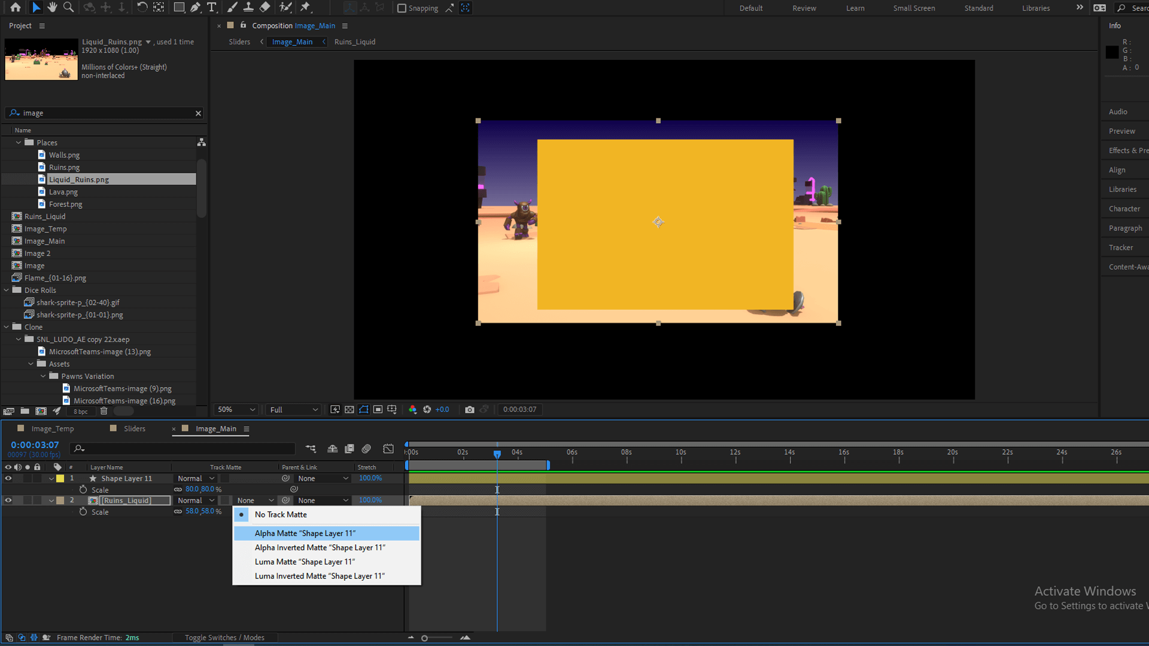Choose the Type tool
The height and width of the screenshot is (646, 1149).
pyautogui.click(x=212, y=7)
